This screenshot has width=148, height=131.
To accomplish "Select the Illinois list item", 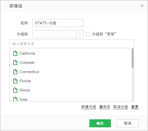I will [x=71, y=90].
